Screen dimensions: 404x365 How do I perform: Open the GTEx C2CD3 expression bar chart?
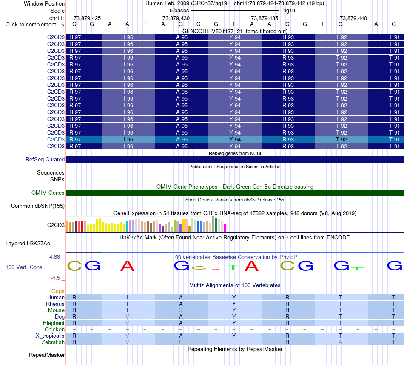146,224
